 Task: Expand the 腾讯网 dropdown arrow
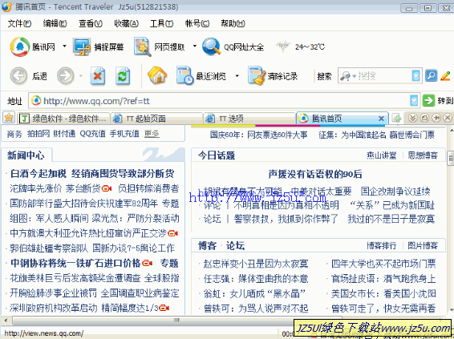pyautogui.click(x=64, y=46)
